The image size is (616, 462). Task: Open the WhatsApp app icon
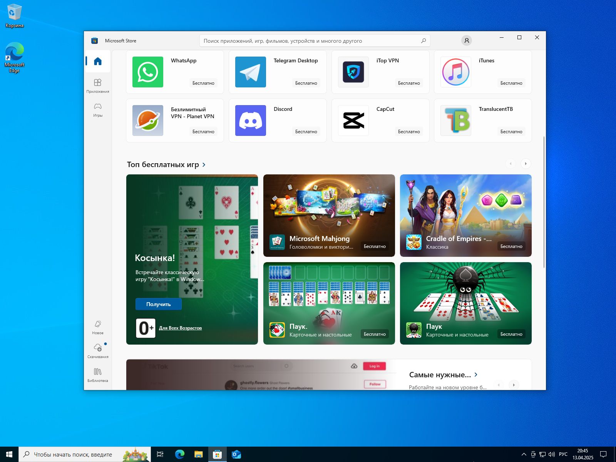pos(148,72)
